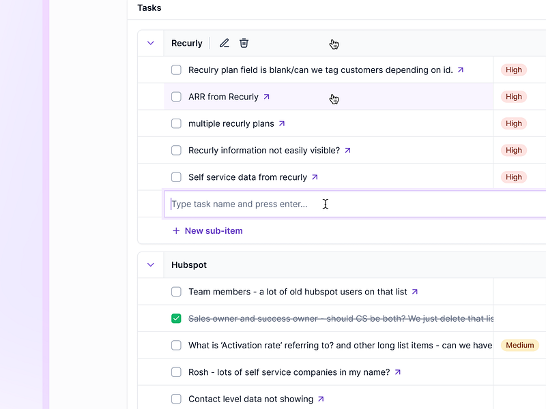The image size is (546, 409).
Task: Collapse the Recurly group chevron
Action: (151, 43)
